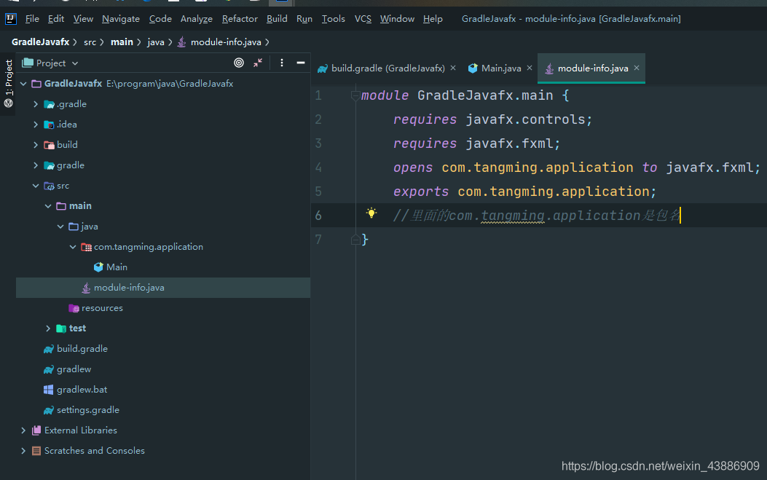Image resolution: width=767 pixels, height=480 pixels.
Task: Click the com.tangming.application package icon
Action: click(x=86, y=247)
